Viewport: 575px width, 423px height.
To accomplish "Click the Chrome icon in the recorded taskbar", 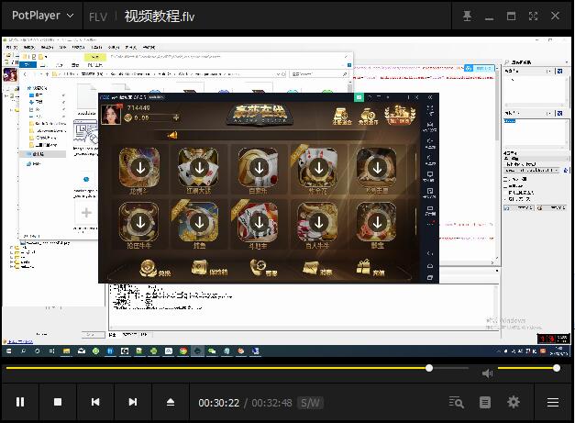I will click(183, 351).
